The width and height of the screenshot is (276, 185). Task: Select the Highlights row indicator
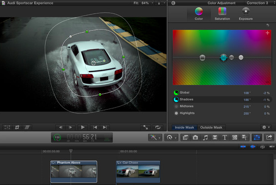pyautogui.click(x=176, y=113)
